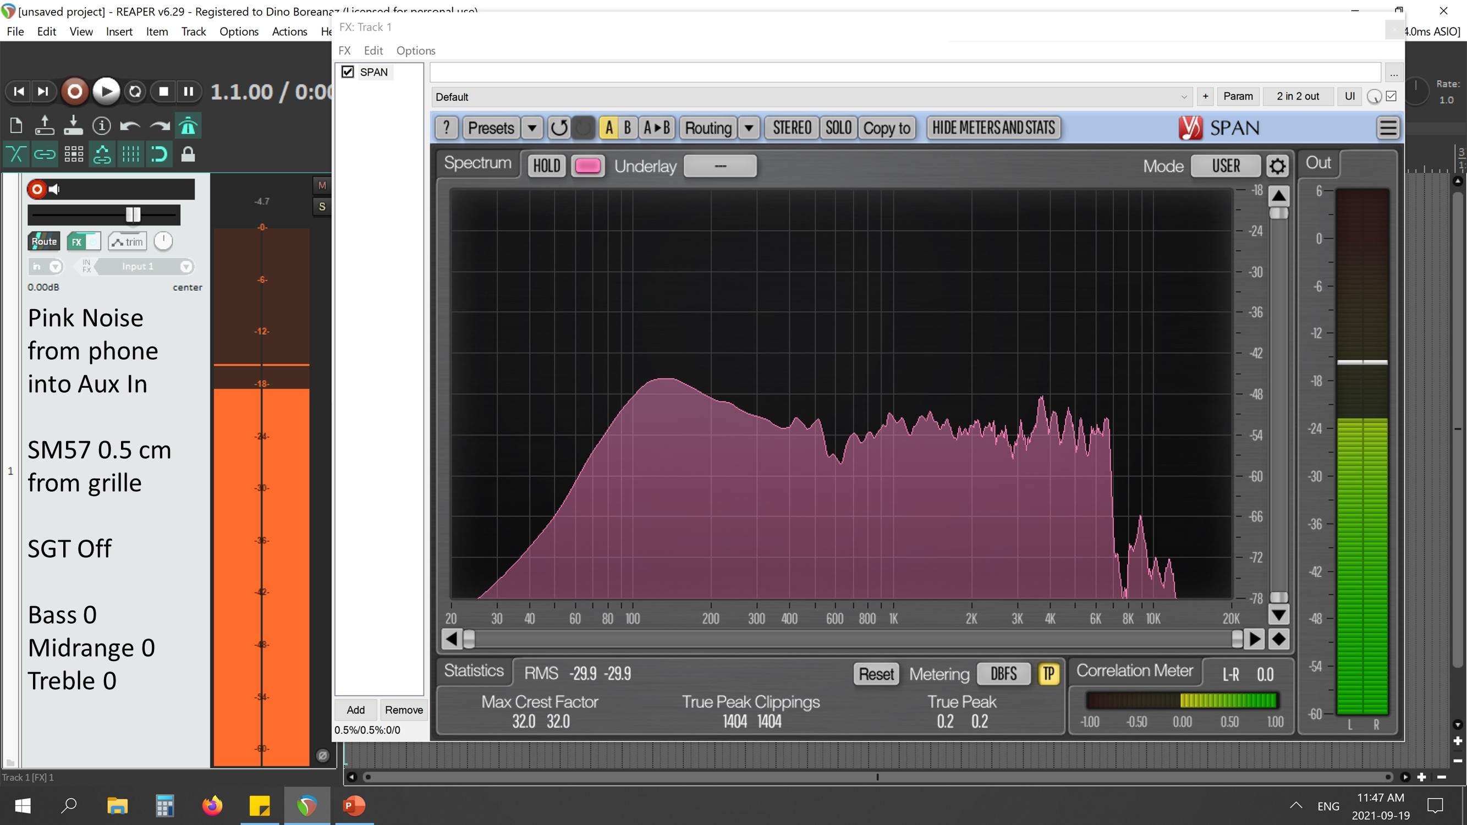1467x825 pixels.
Task: Open Underlay selector dropdown
Action: (x=720, y=166)
